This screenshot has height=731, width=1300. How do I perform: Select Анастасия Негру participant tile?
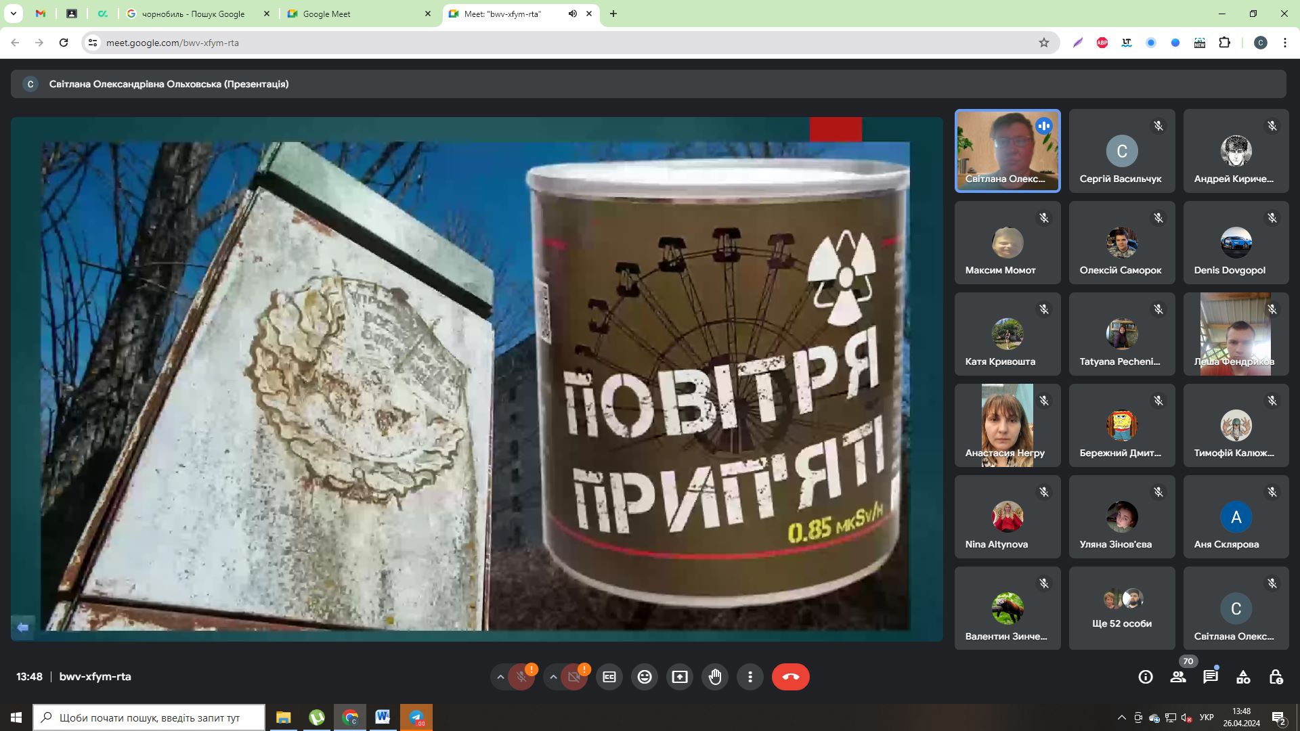[x=1007, y=425]
